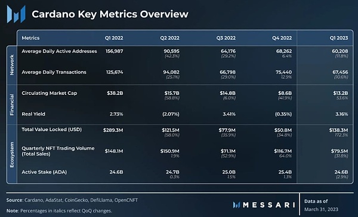Click the Source line listing data providers
The width and height of the screenshot is (358, 217).
pyautogui.click(x=72, y=200)
